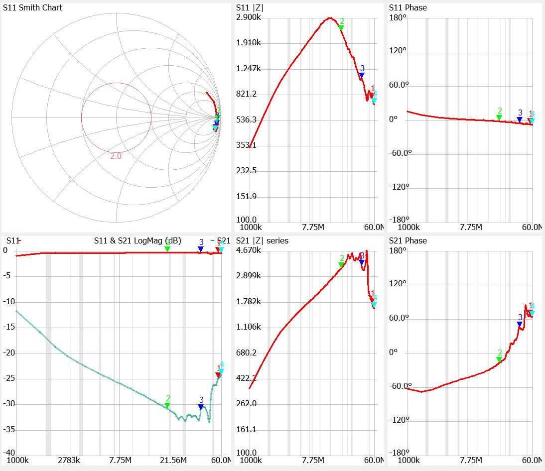This screenshot has width=545, height=471.
Task: Select the S21 legend label in LogMag chart
Action: (224, 241)
